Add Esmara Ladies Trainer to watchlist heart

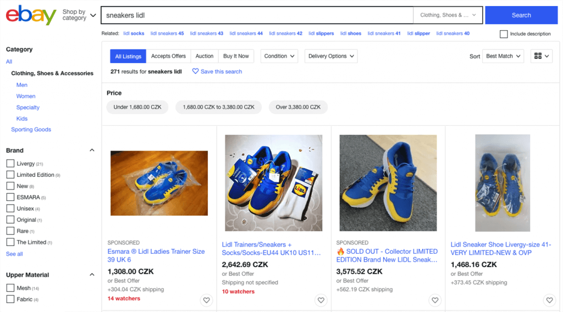206,300
